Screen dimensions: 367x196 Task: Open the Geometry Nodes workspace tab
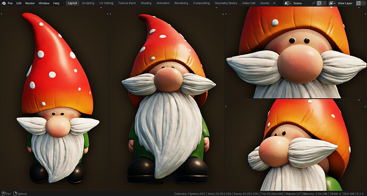[226, 3]
